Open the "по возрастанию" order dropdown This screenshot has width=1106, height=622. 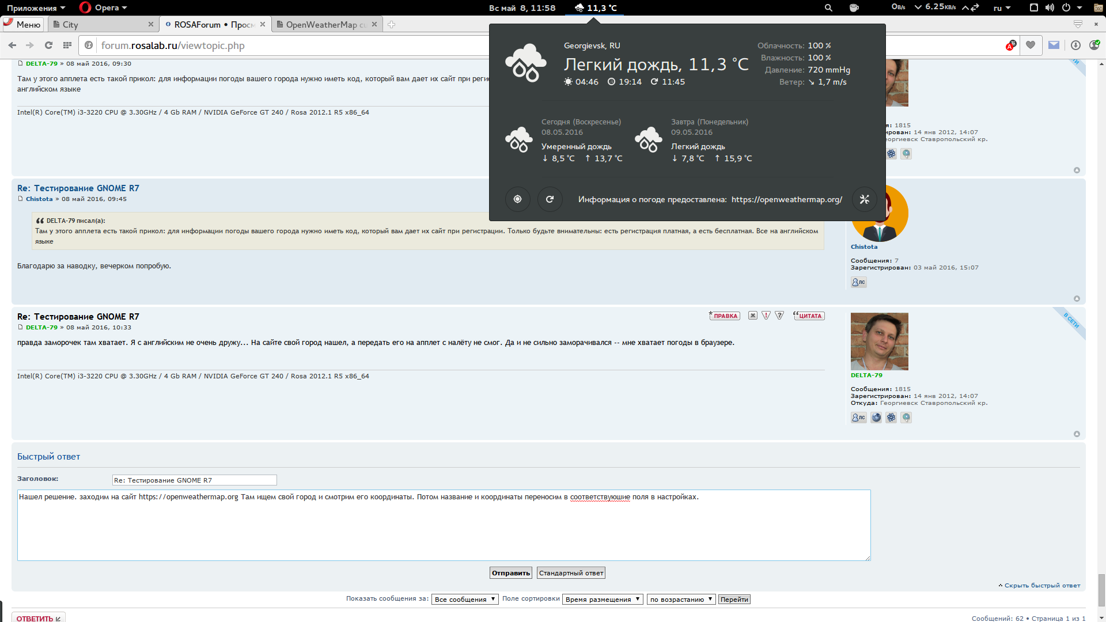tap(681, 600)
